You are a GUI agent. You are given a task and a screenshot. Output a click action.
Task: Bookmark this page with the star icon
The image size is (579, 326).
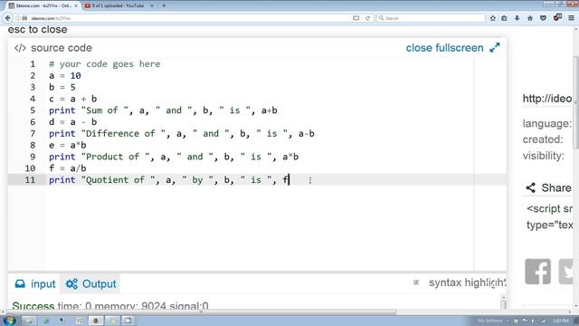coord(492,18)
